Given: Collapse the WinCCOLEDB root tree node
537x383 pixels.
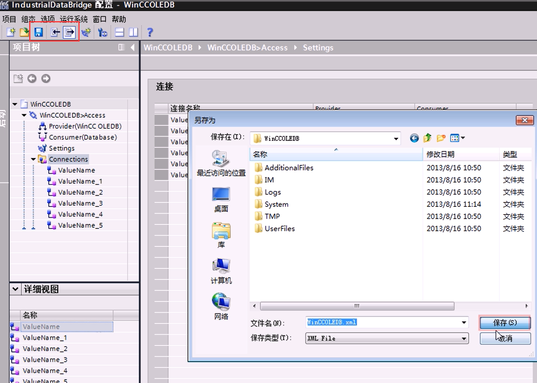Looking at the screenshot, I should click(x=15, y=104).
